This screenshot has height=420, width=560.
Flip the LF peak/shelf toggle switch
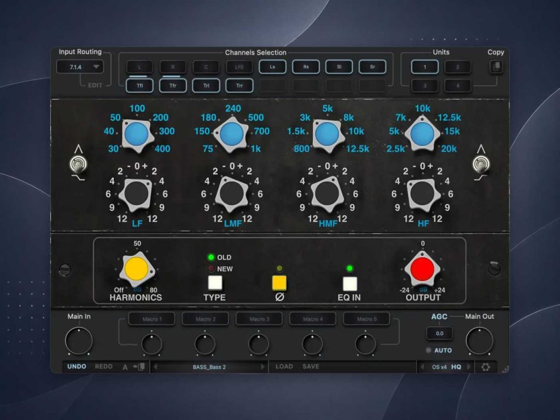78,164
